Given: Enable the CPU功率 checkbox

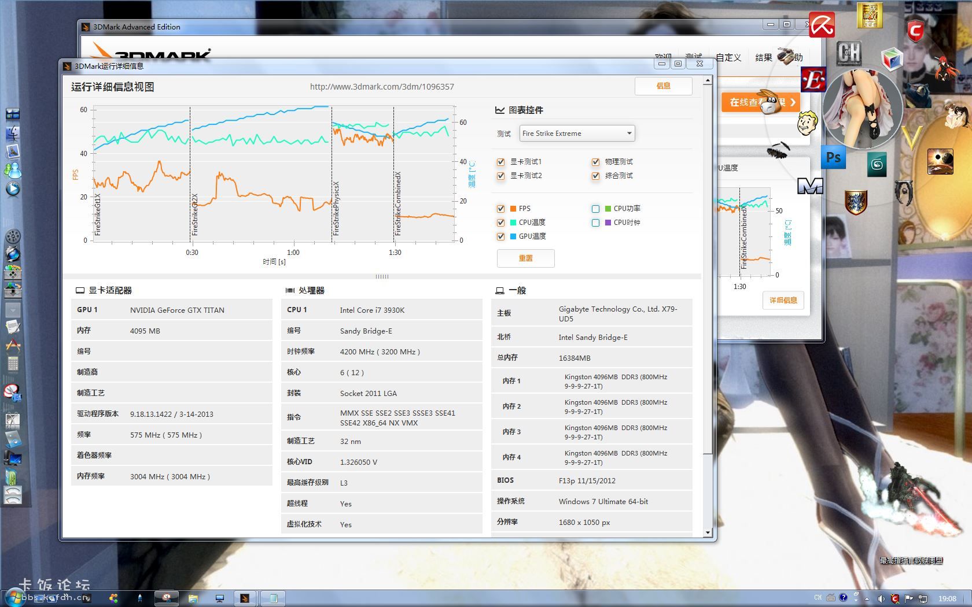Looking at the screenshot, I should 595,209.
